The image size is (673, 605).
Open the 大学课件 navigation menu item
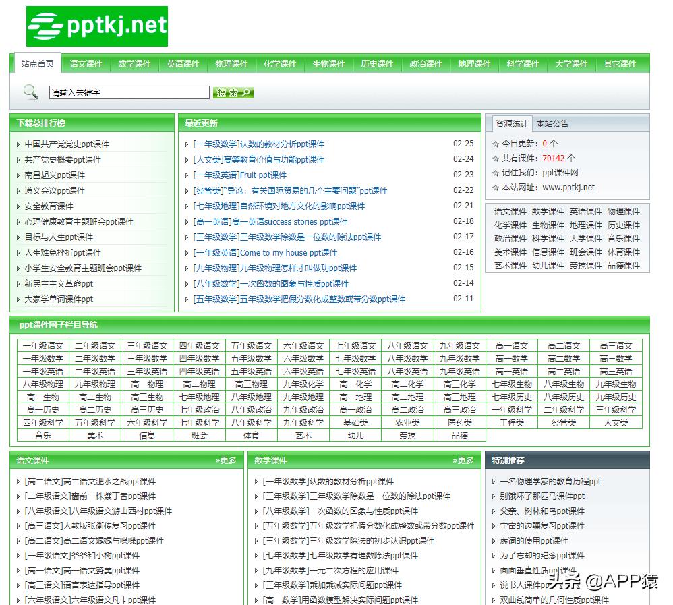click(x=571, y=64)
